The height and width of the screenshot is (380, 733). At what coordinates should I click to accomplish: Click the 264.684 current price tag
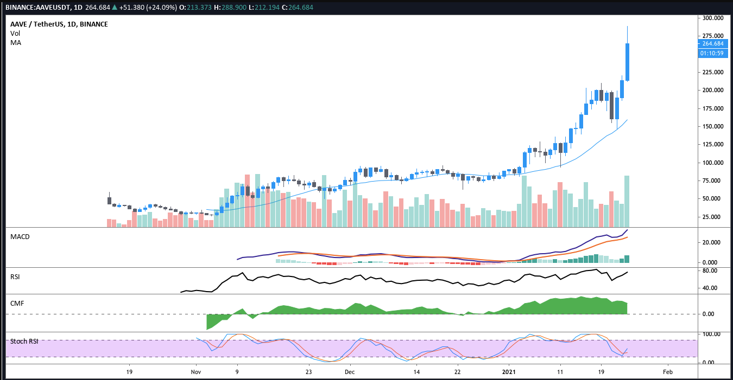(x=712, y=43)
